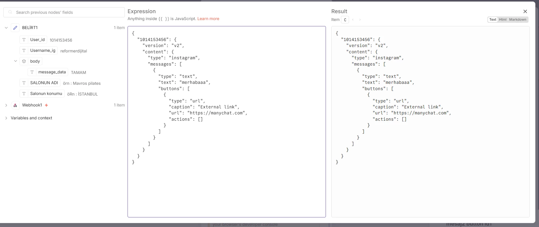Close the expression editor dialog
The height and width of the screenshot is (227, 539).
click(525, 11)
